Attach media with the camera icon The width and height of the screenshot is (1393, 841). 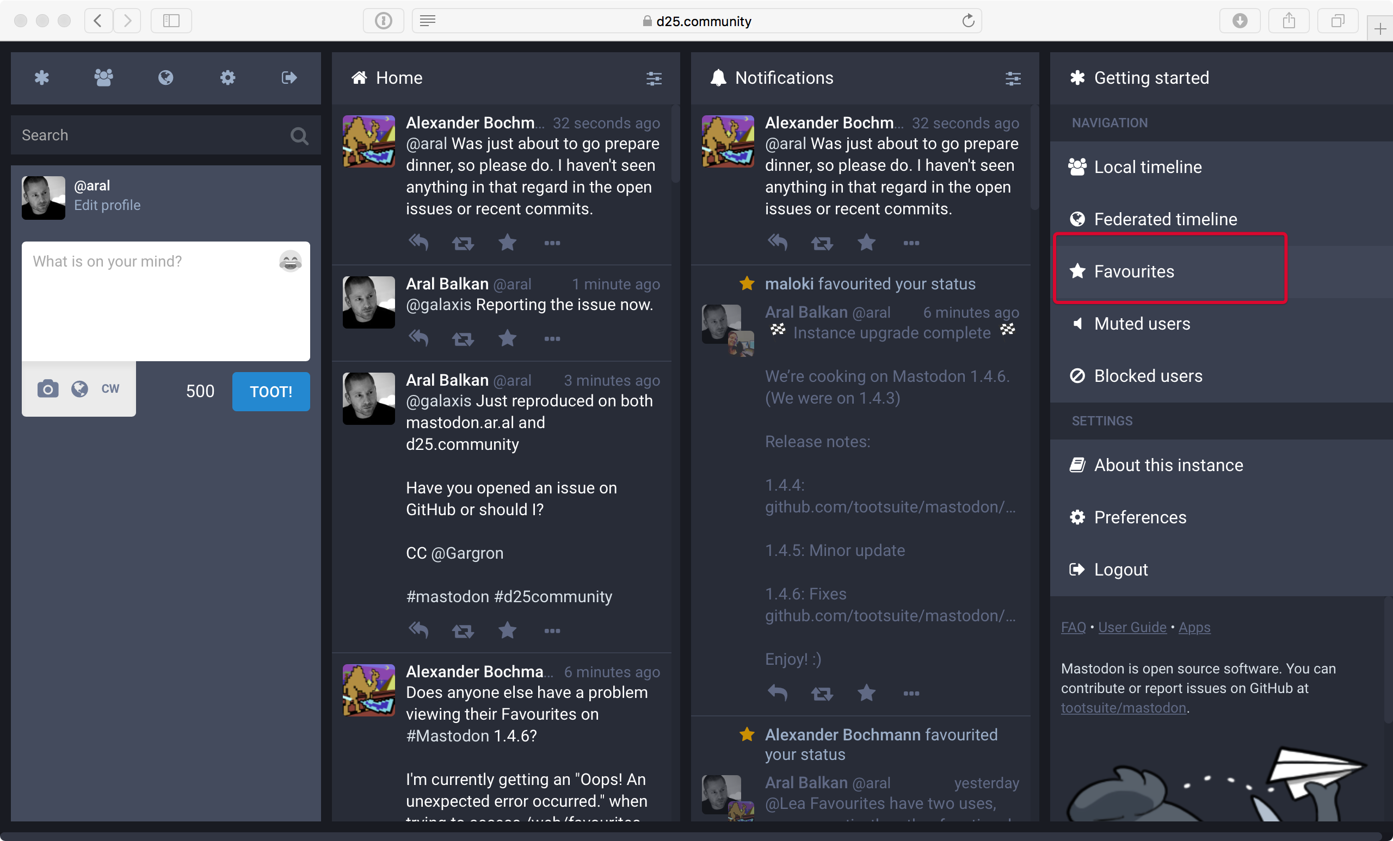[47, 389]
